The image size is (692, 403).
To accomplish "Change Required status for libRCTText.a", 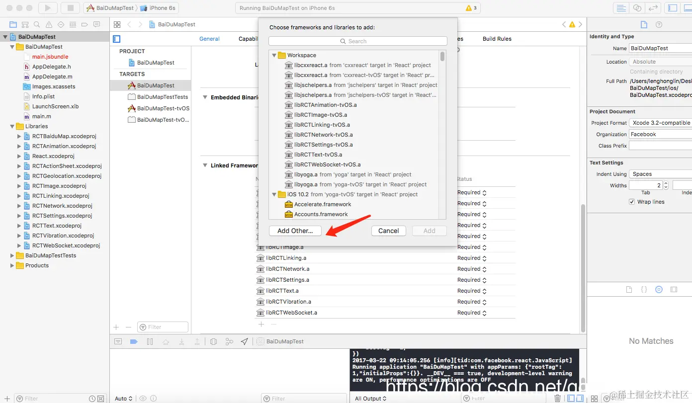I will [x=472, y=291].
